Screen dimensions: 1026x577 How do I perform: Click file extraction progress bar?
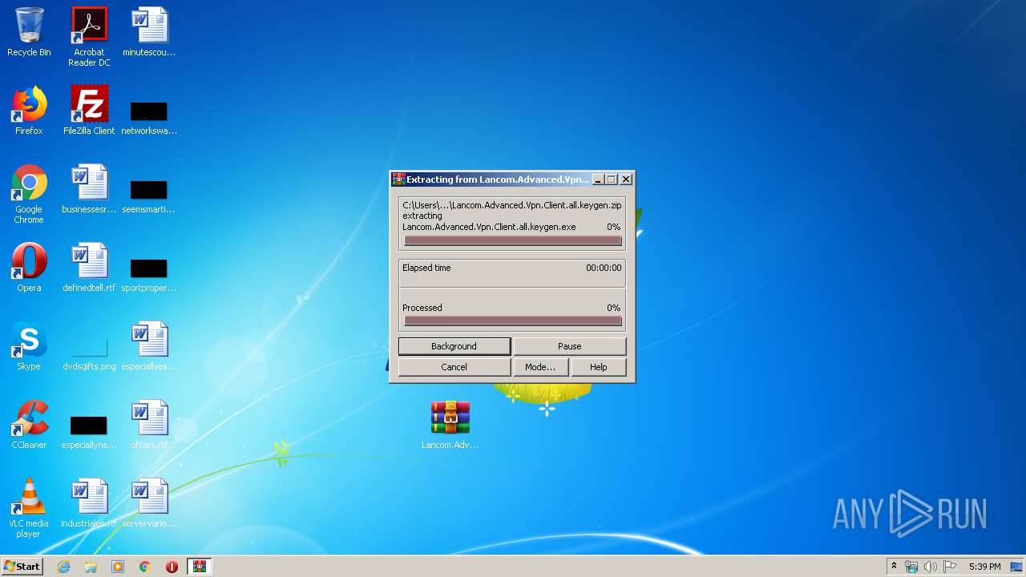point(513,240)
